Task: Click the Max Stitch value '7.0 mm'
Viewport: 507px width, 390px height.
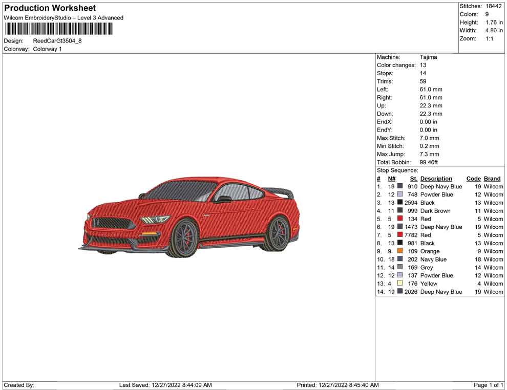Action: click(429, 138)
